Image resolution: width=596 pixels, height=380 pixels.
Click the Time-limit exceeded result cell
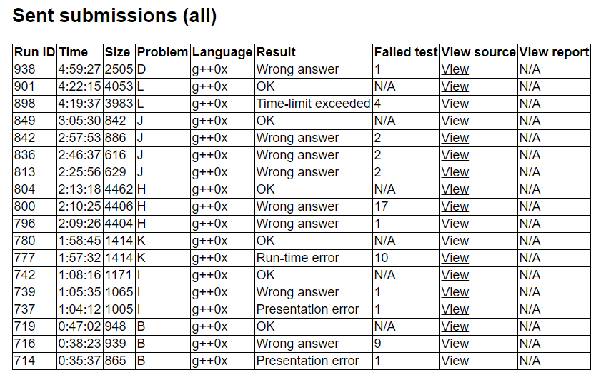(313, 104)
